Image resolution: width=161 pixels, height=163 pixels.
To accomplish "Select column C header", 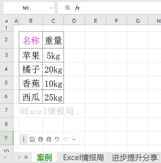I will click(x=53, y=21).
